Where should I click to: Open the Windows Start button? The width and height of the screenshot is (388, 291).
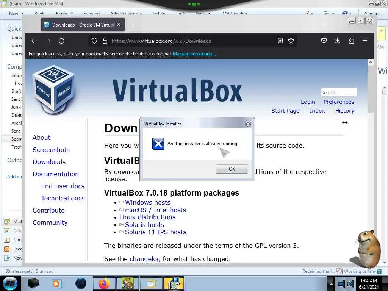tap(10, 283)
